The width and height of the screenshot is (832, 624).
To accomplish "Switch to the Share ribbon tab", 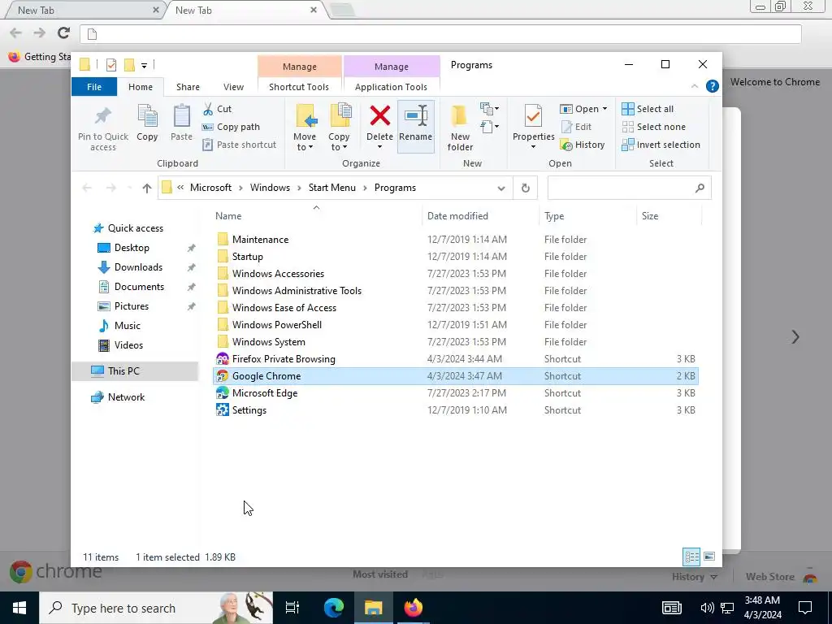I will [188, 87].
